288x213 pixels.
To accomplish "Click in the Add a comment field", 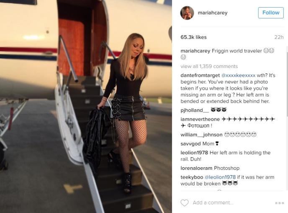I will pos(213,203).
